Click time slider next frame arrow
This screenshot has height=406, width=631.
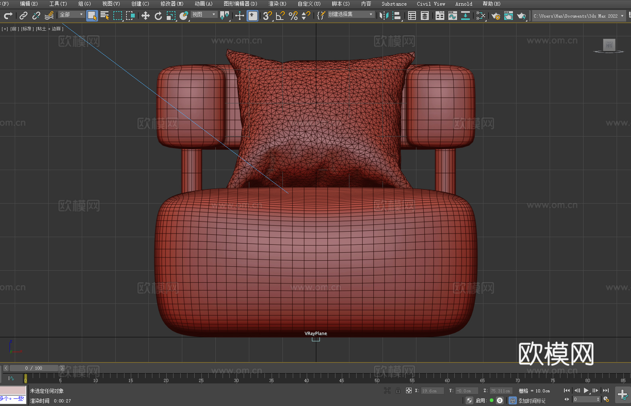(x=62, y=368)
